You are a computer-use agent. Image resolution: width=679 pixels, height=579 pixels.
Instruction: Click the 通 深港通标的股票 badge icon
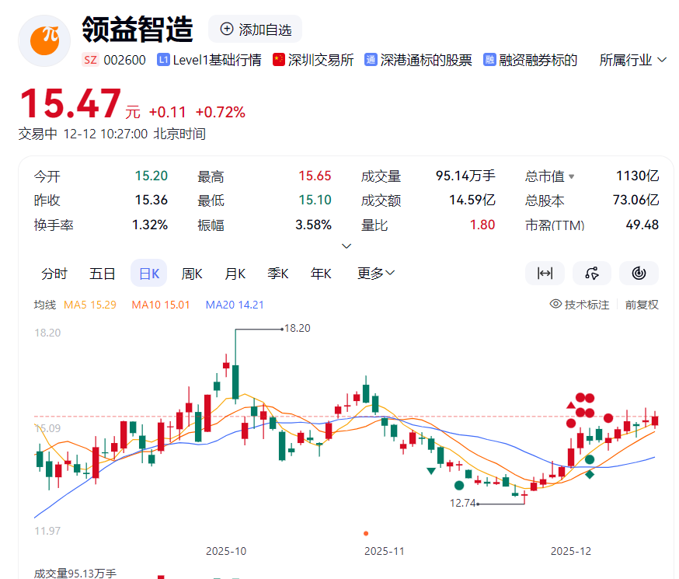coord(371,60)
